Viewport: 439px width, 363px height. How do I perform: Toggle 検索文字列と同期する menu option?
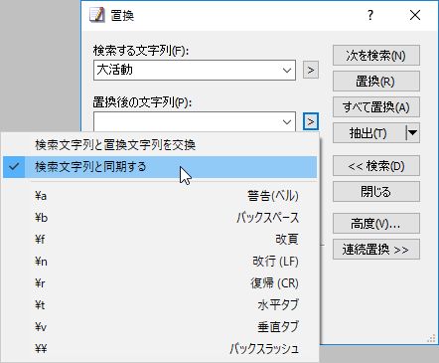pos(160,167)
